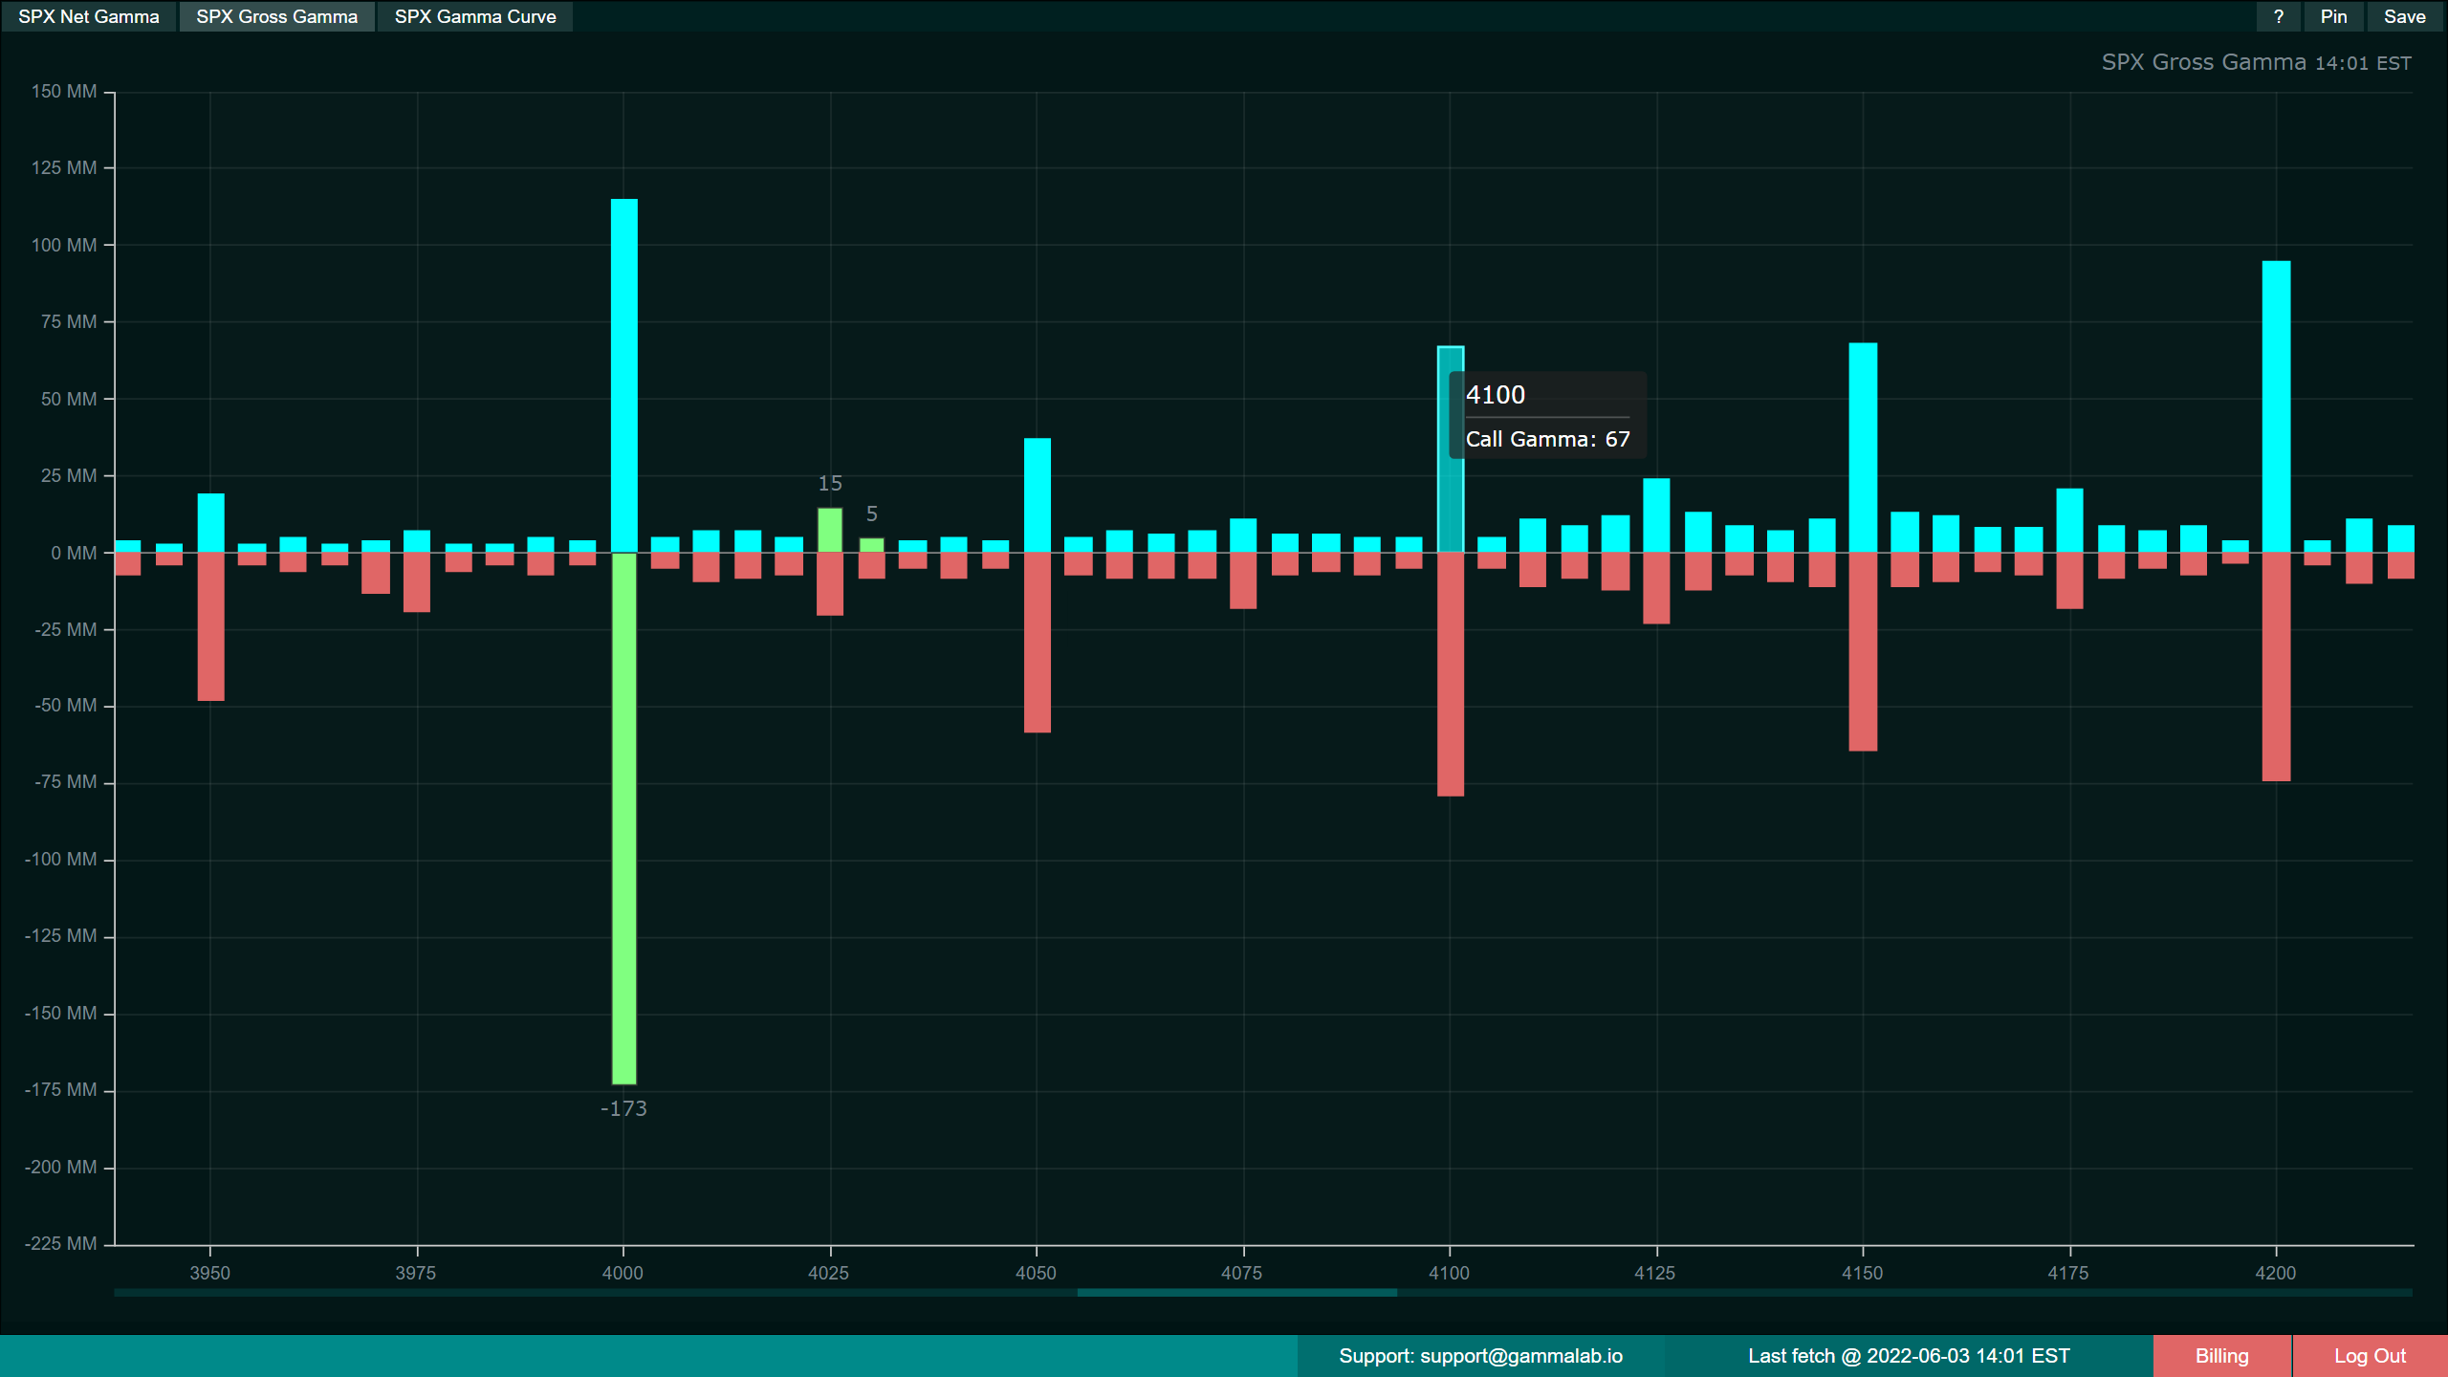Image resolution: width=2448 pixels, height=1377 pixels.
Task: Switch to SPX Net Gamma tab
Action: coord(88,16)
